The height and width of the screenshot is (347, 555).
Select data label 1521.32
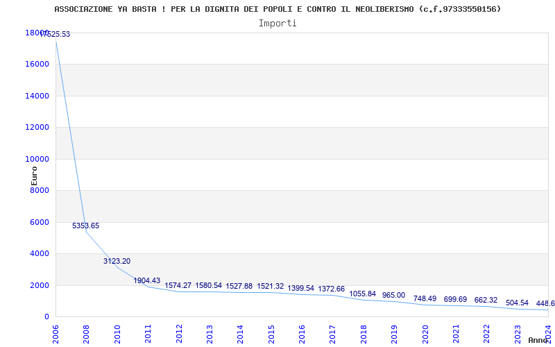coord(271,286)
